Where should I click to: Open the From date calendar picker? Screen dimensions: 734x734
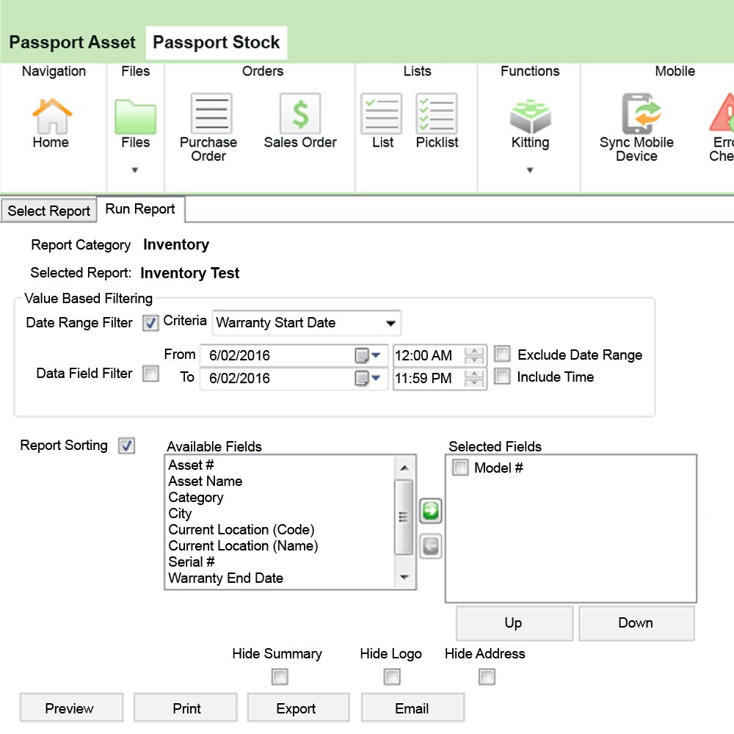pos(368,355)
